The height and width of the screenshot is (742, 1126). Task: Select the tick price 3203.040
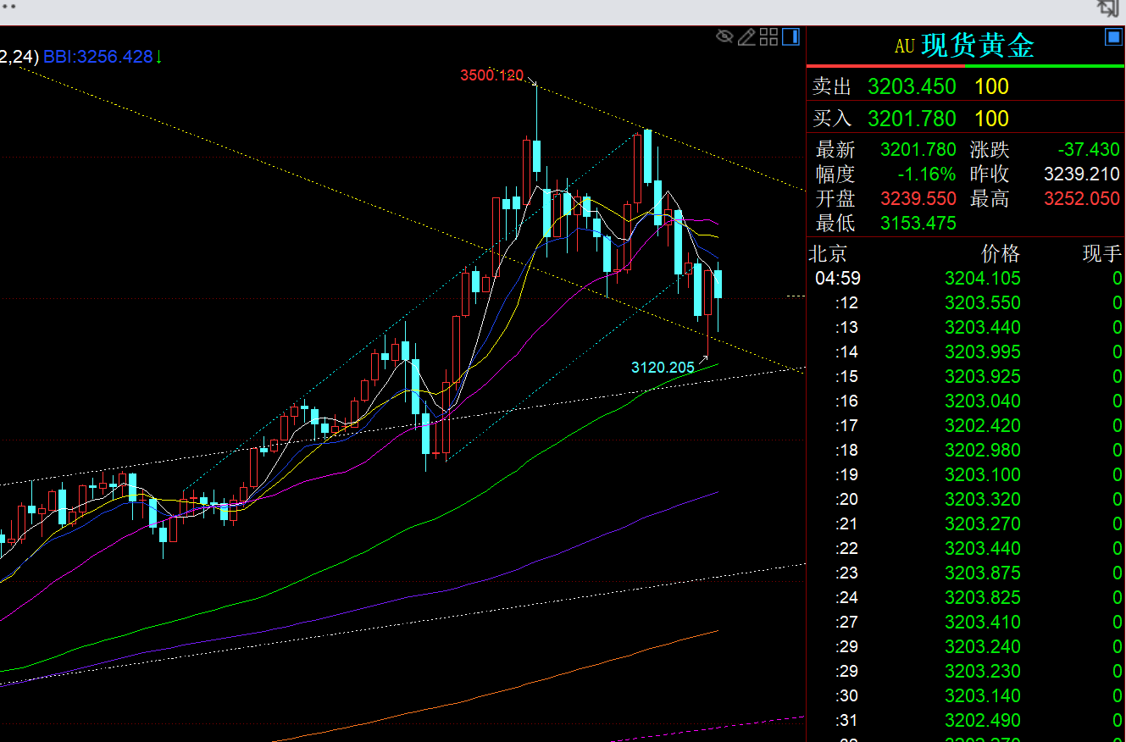[x=983, y=401]
